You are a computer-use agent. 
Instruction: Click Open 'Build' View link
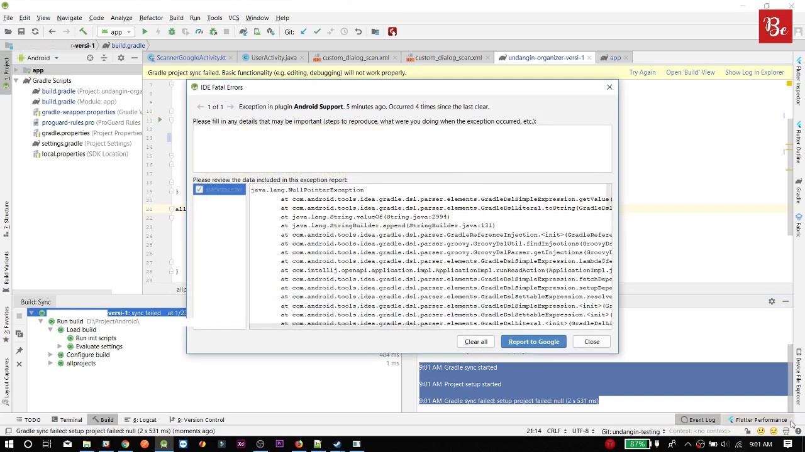tap(691, 72)
